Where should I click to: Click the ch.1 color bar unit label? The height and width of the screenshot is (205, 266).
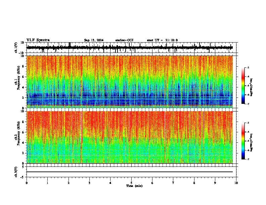[252, 87]
